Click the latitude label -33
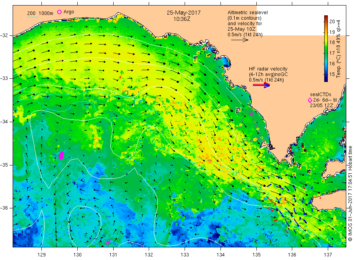This screenshot has width=355, height=260. pyautogui.click(x=4, y=78)
